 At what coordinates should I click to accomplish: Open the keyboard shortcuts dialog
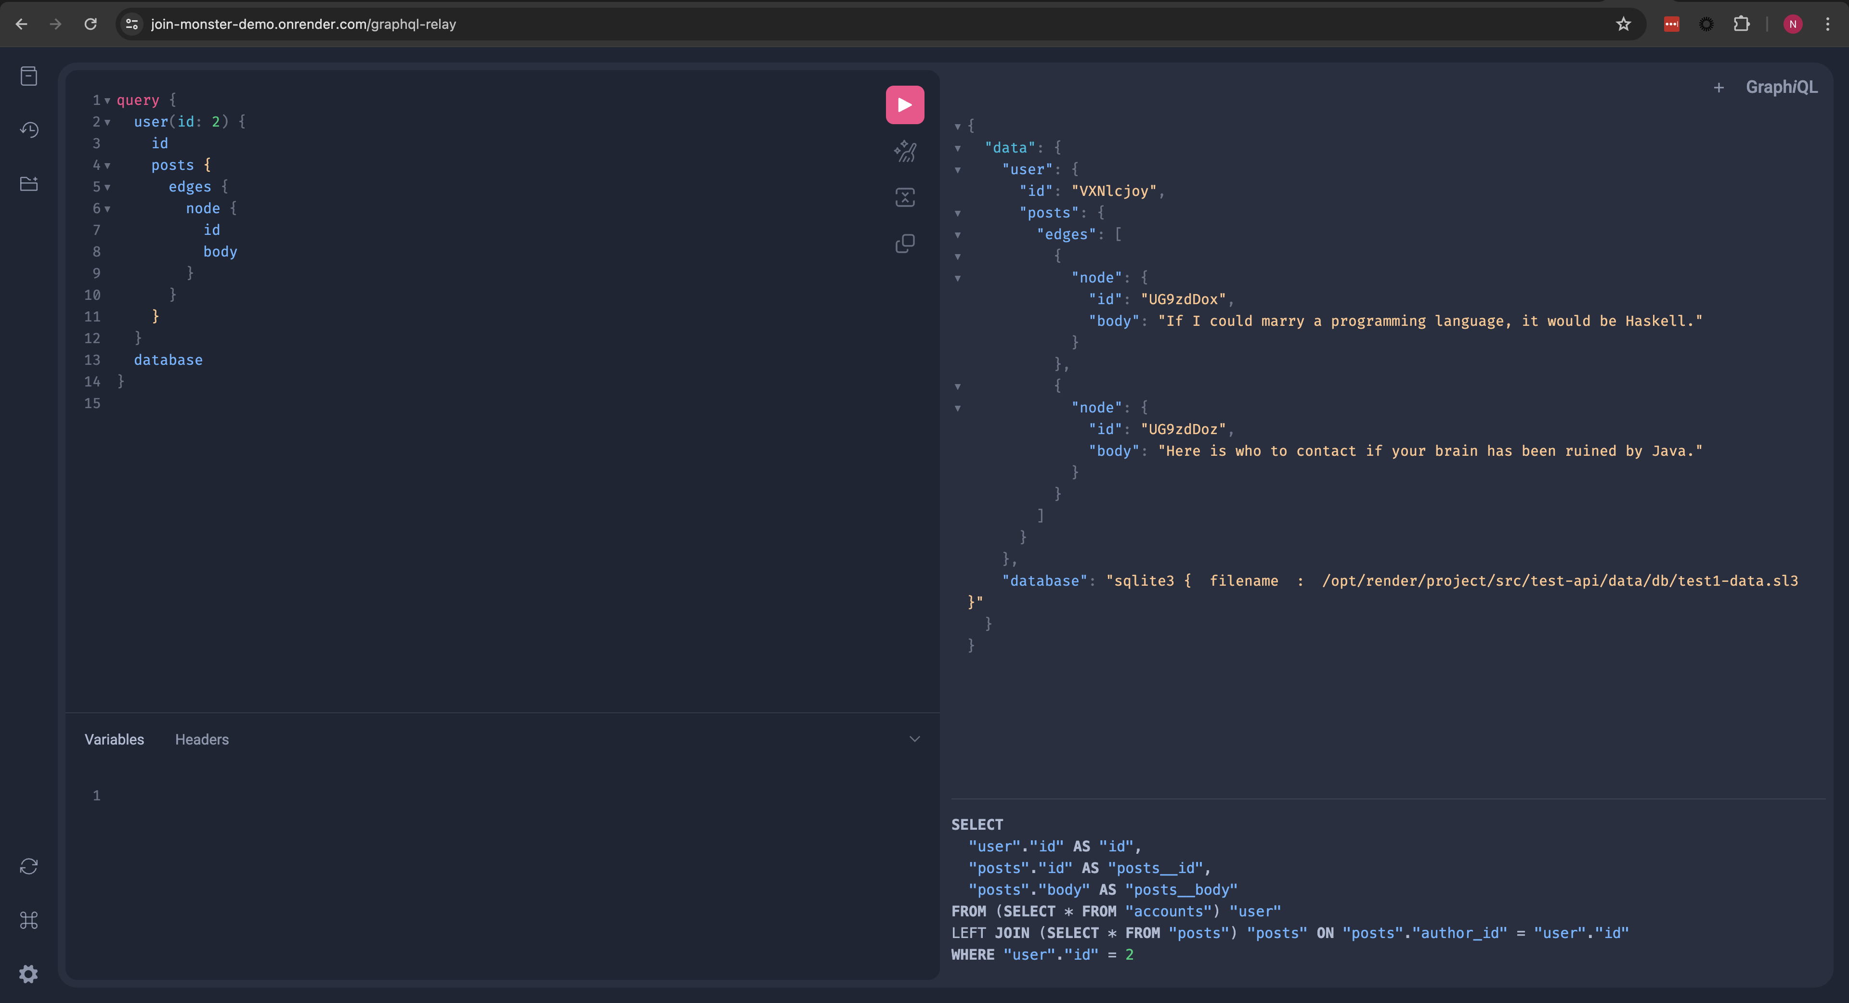(x=29, y=920)
